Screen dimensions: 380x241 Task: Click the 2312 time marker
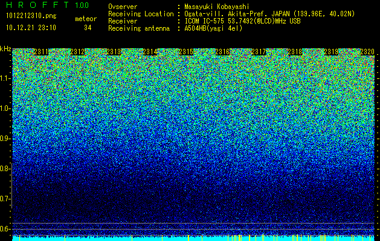coord(77,52)
